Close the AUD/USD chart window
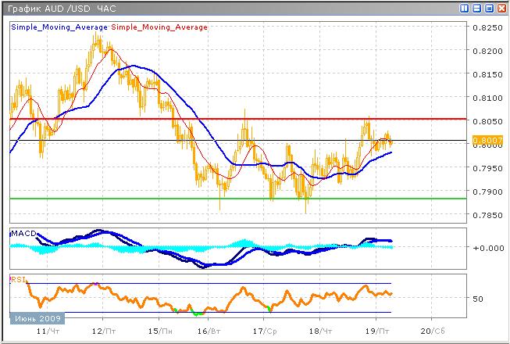 (x=501, y=8)
